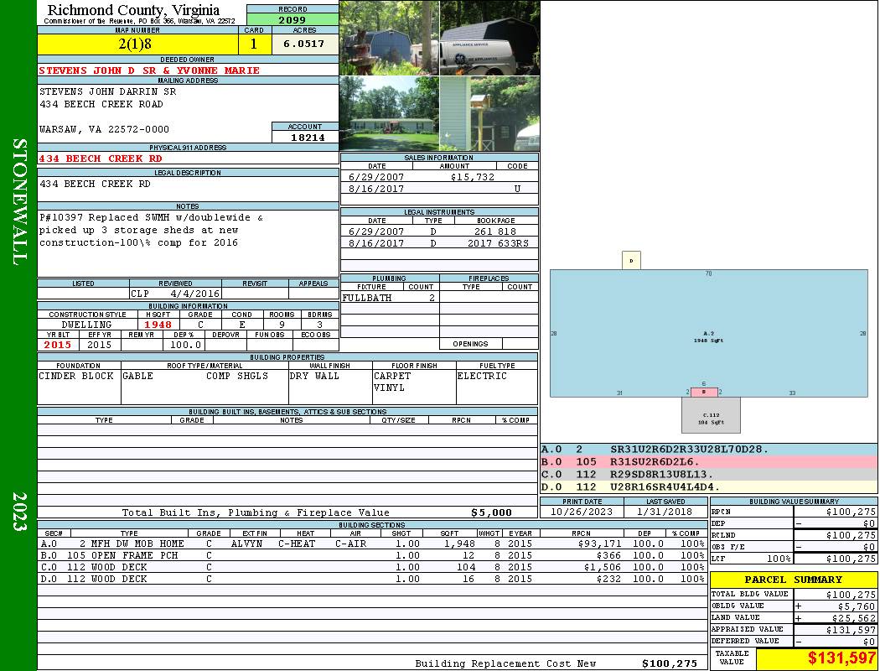
Task: Click the red physical 911 address text
Action: tap(101, 158)
